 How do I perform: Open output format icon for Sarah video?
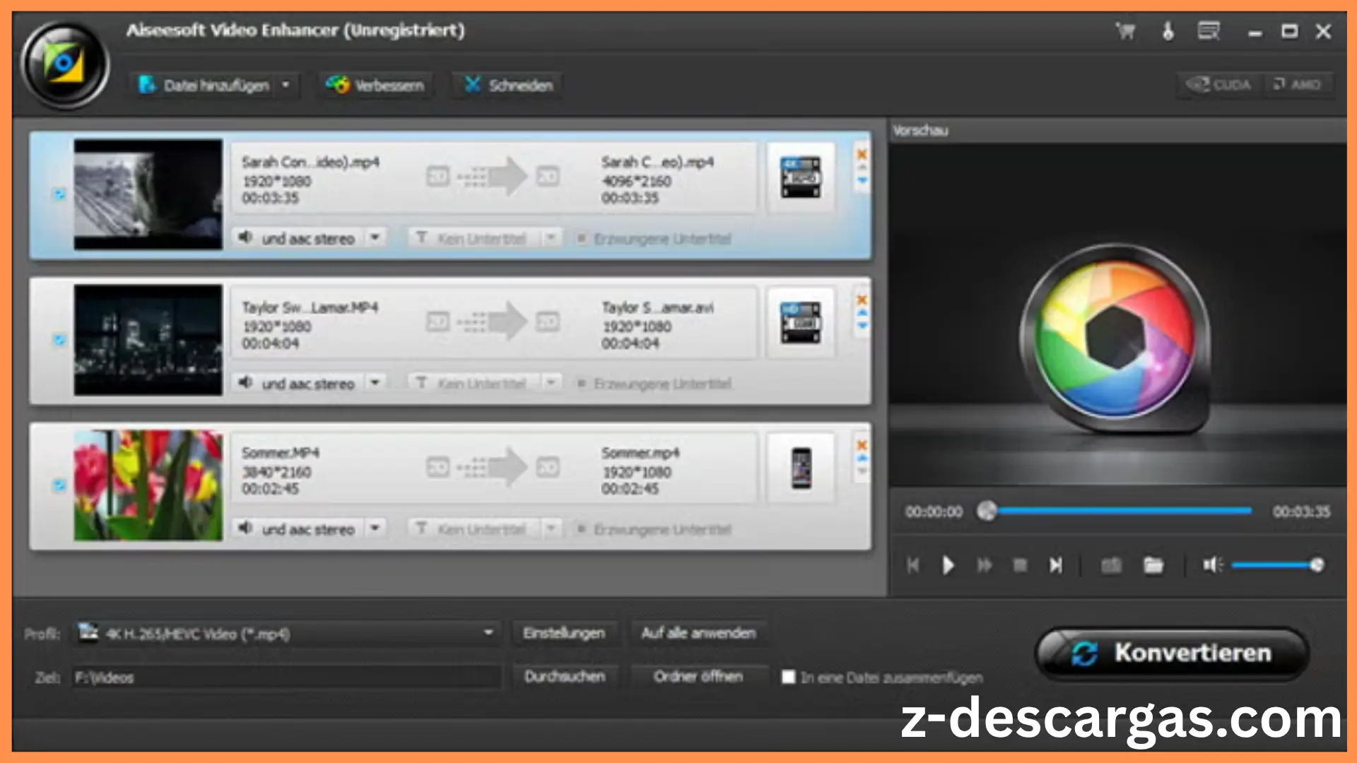800,177
